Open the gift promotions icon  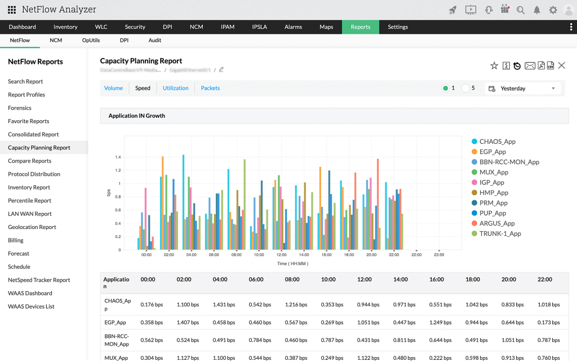point(504,10)
